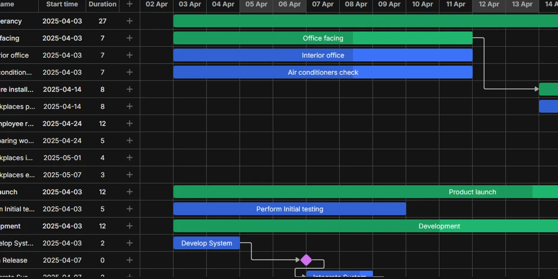Click duration 0 in Release row
This screenshot has height=279, width=558.
tap(102, 260)
